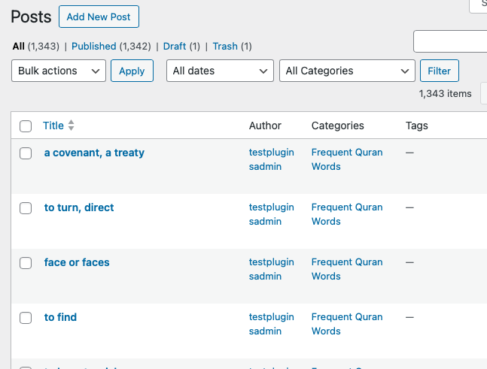Open Frequent Quran Words category in 'to turn, direct' row

(x=347, y=214)
